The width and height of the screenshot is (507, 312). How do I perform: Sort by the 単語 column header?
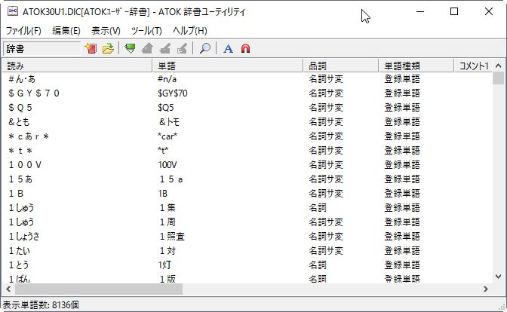pyautogui.click(x=228, y=66)
